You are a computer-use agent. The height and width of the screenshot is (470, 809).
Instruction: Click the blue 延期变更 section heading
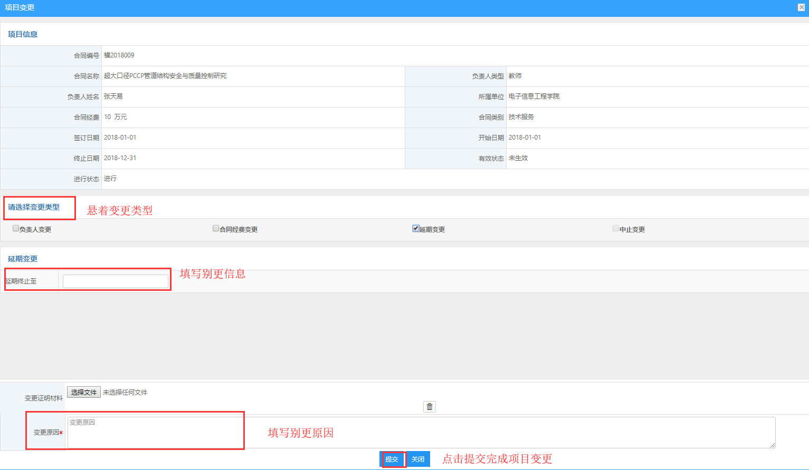point(23,259)
